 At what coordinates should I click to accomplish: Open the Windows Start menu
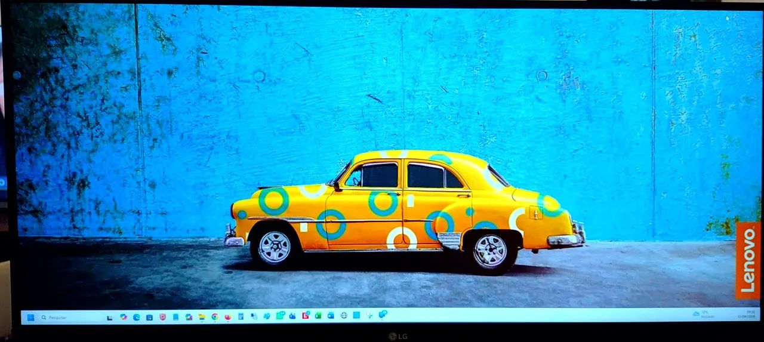click(30, 317)
